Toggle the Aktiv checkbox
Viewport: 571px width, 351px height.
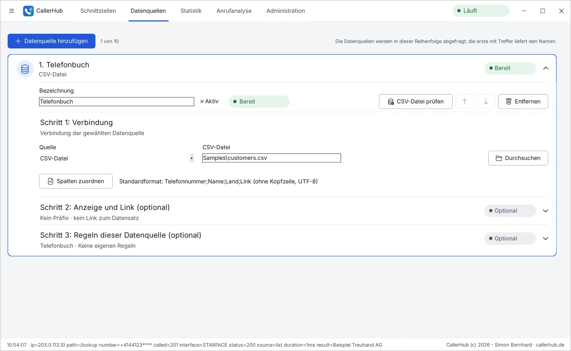pyautogui.click(x=202, y=101)
